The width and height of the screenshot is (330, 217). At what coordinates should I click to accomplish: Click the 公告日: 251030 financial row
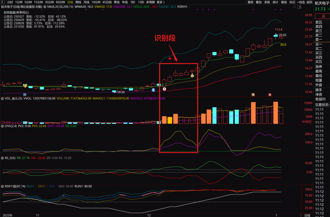[34, 27]
